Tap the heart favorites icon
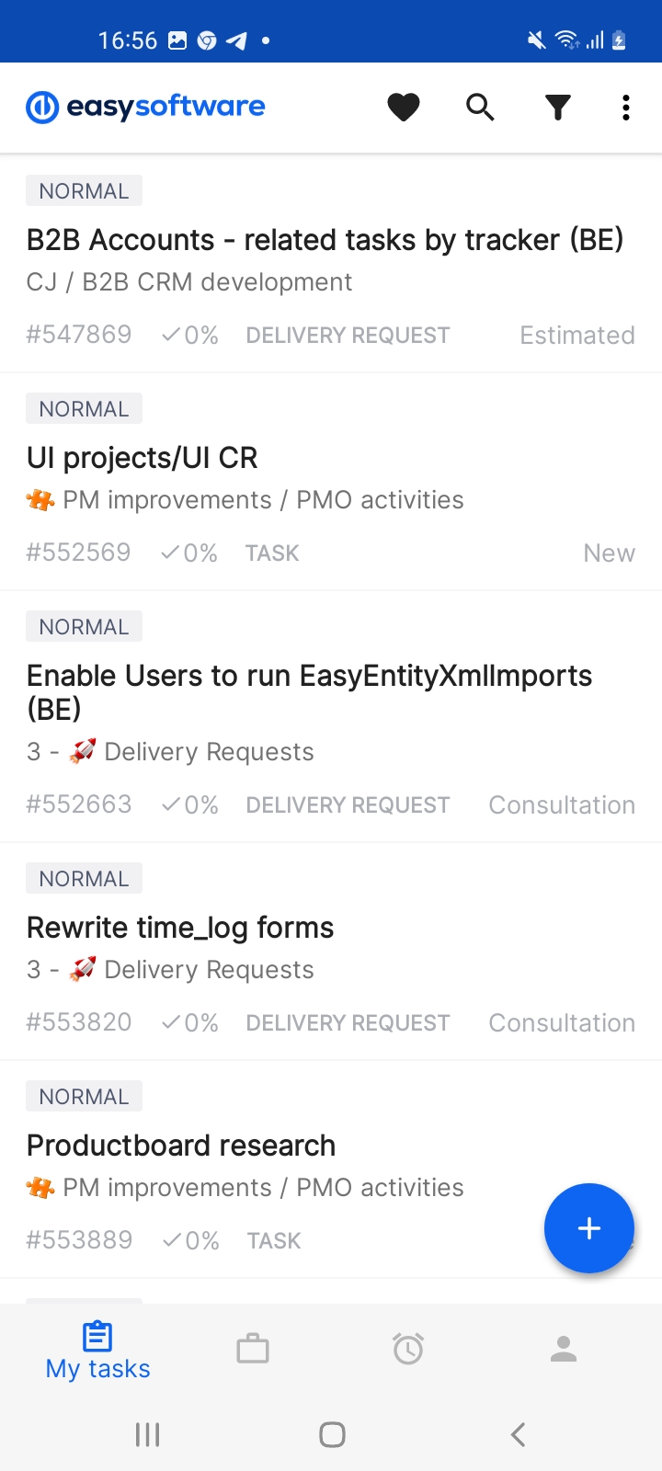This screenshot has width=662, height=1471. point(403,108)
